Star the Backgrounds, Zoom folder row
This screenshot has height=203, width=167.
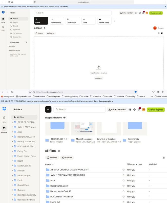tap(123, 186)
